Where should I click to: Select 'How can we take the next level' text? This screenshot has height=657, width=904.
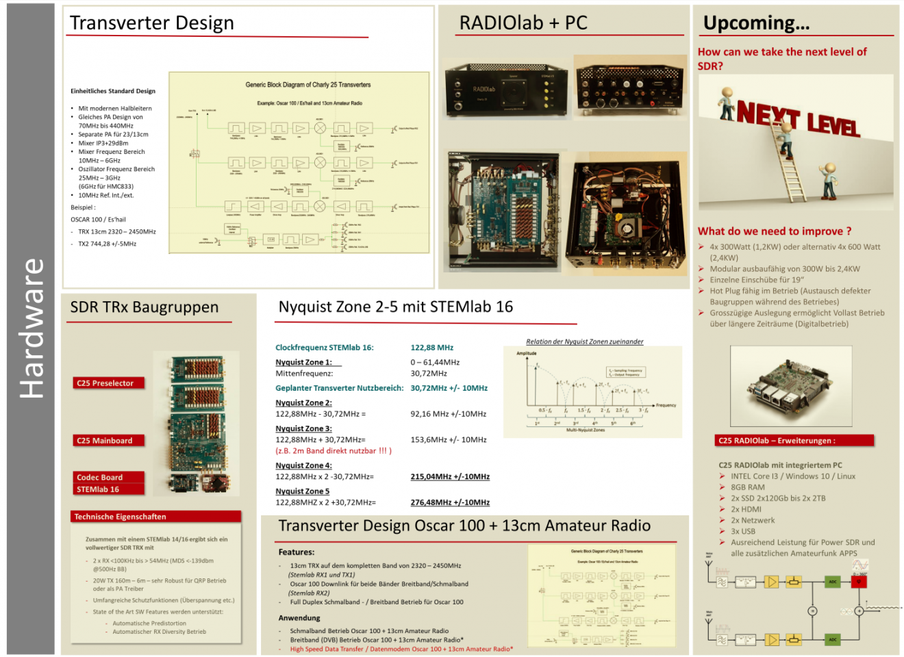pos(782,59)
